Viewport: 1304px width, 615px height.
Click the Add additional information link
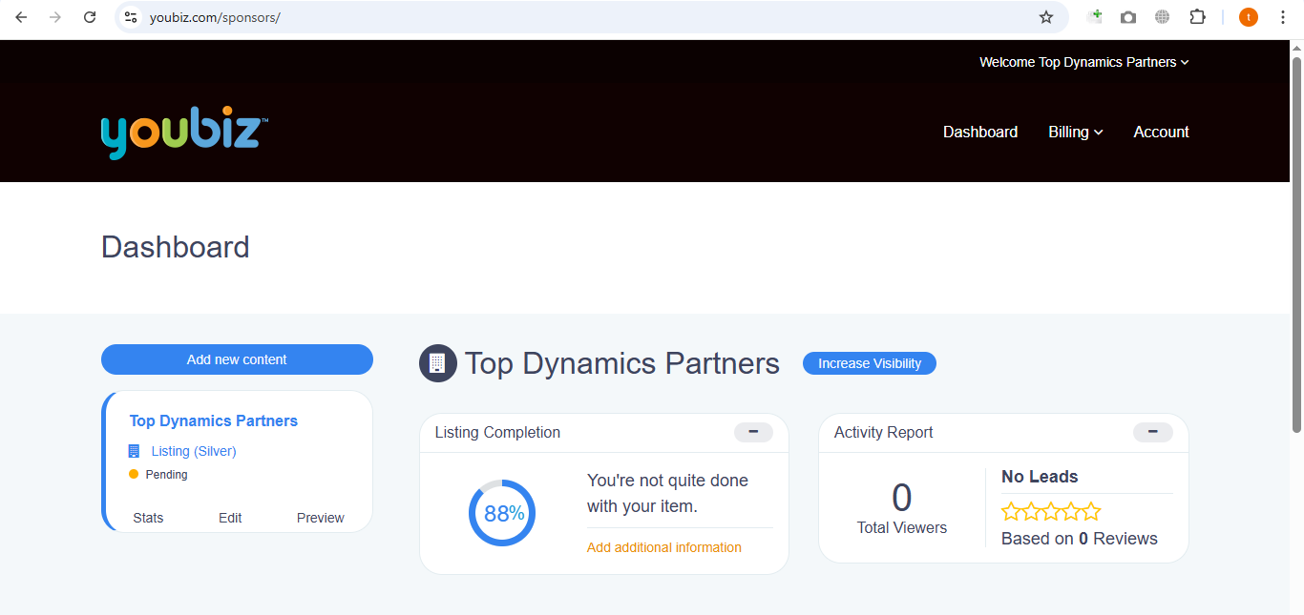coord(664,547)
